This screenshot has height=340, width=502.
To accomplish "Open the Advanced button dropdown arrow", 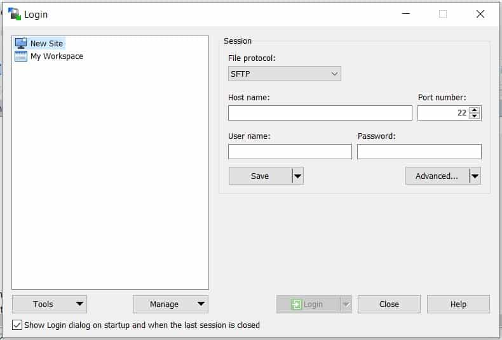I will (x=475, y=176).
